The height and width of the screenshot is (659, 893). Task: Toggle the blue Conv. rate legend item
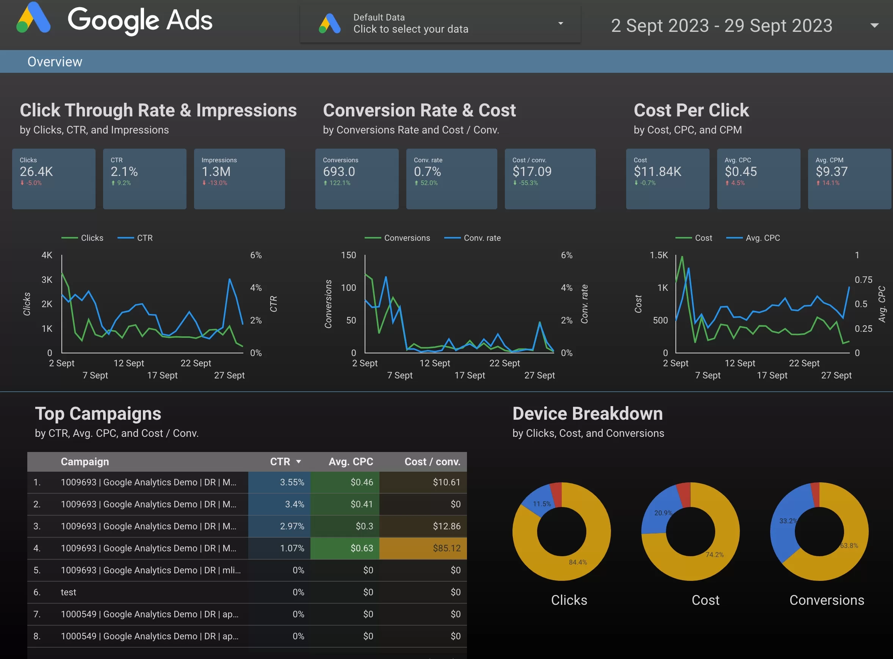click(472, 238)
